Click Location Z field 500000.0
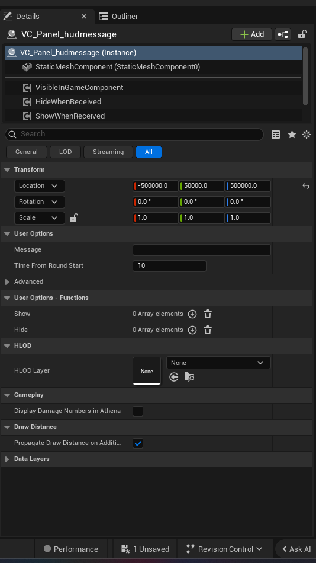 click(248, 186)
